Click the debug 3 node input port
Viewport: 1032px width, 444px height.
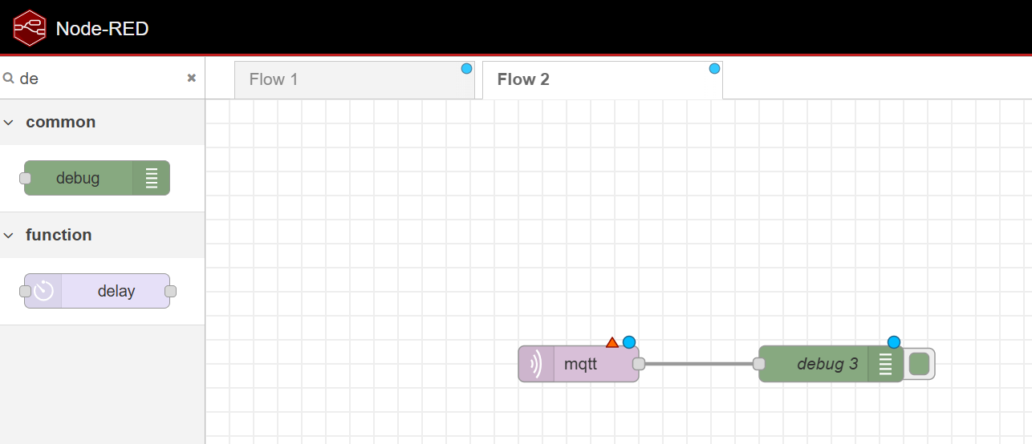[759, 364]
